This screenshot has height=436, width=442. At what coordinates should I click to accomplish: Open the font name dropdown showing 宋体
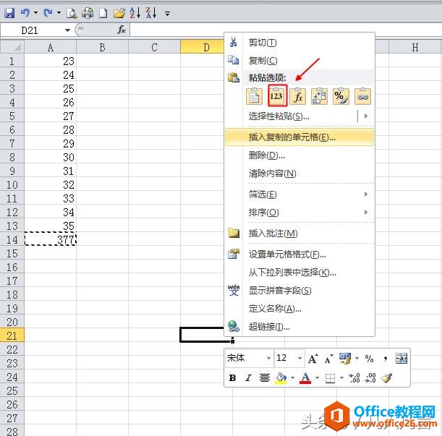pos(268,358)
